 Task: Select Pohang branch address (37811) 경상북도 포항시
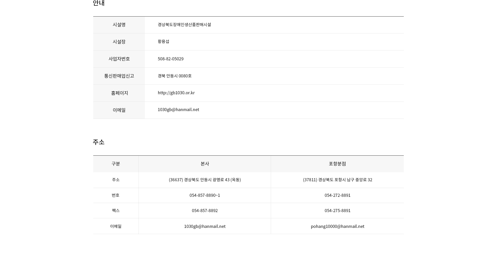point(338,180)
